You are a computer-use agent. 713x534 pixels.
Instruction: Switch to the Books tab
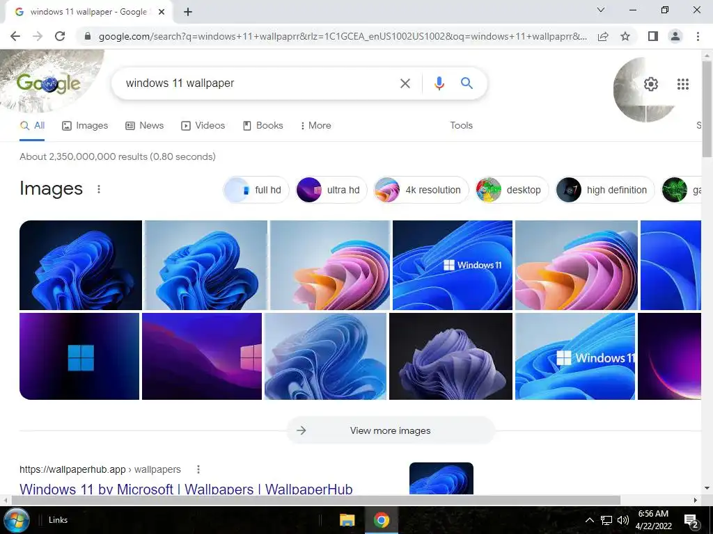pyautogui.click(x=263, y=126)
